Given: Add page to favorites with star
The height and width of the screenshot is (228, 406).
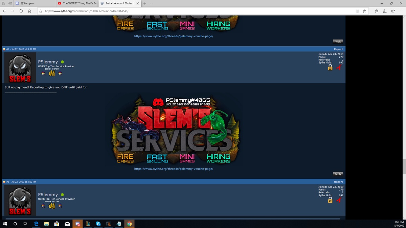Looking at the screenshot, I should pyautogui.click(x=364, y=11).
